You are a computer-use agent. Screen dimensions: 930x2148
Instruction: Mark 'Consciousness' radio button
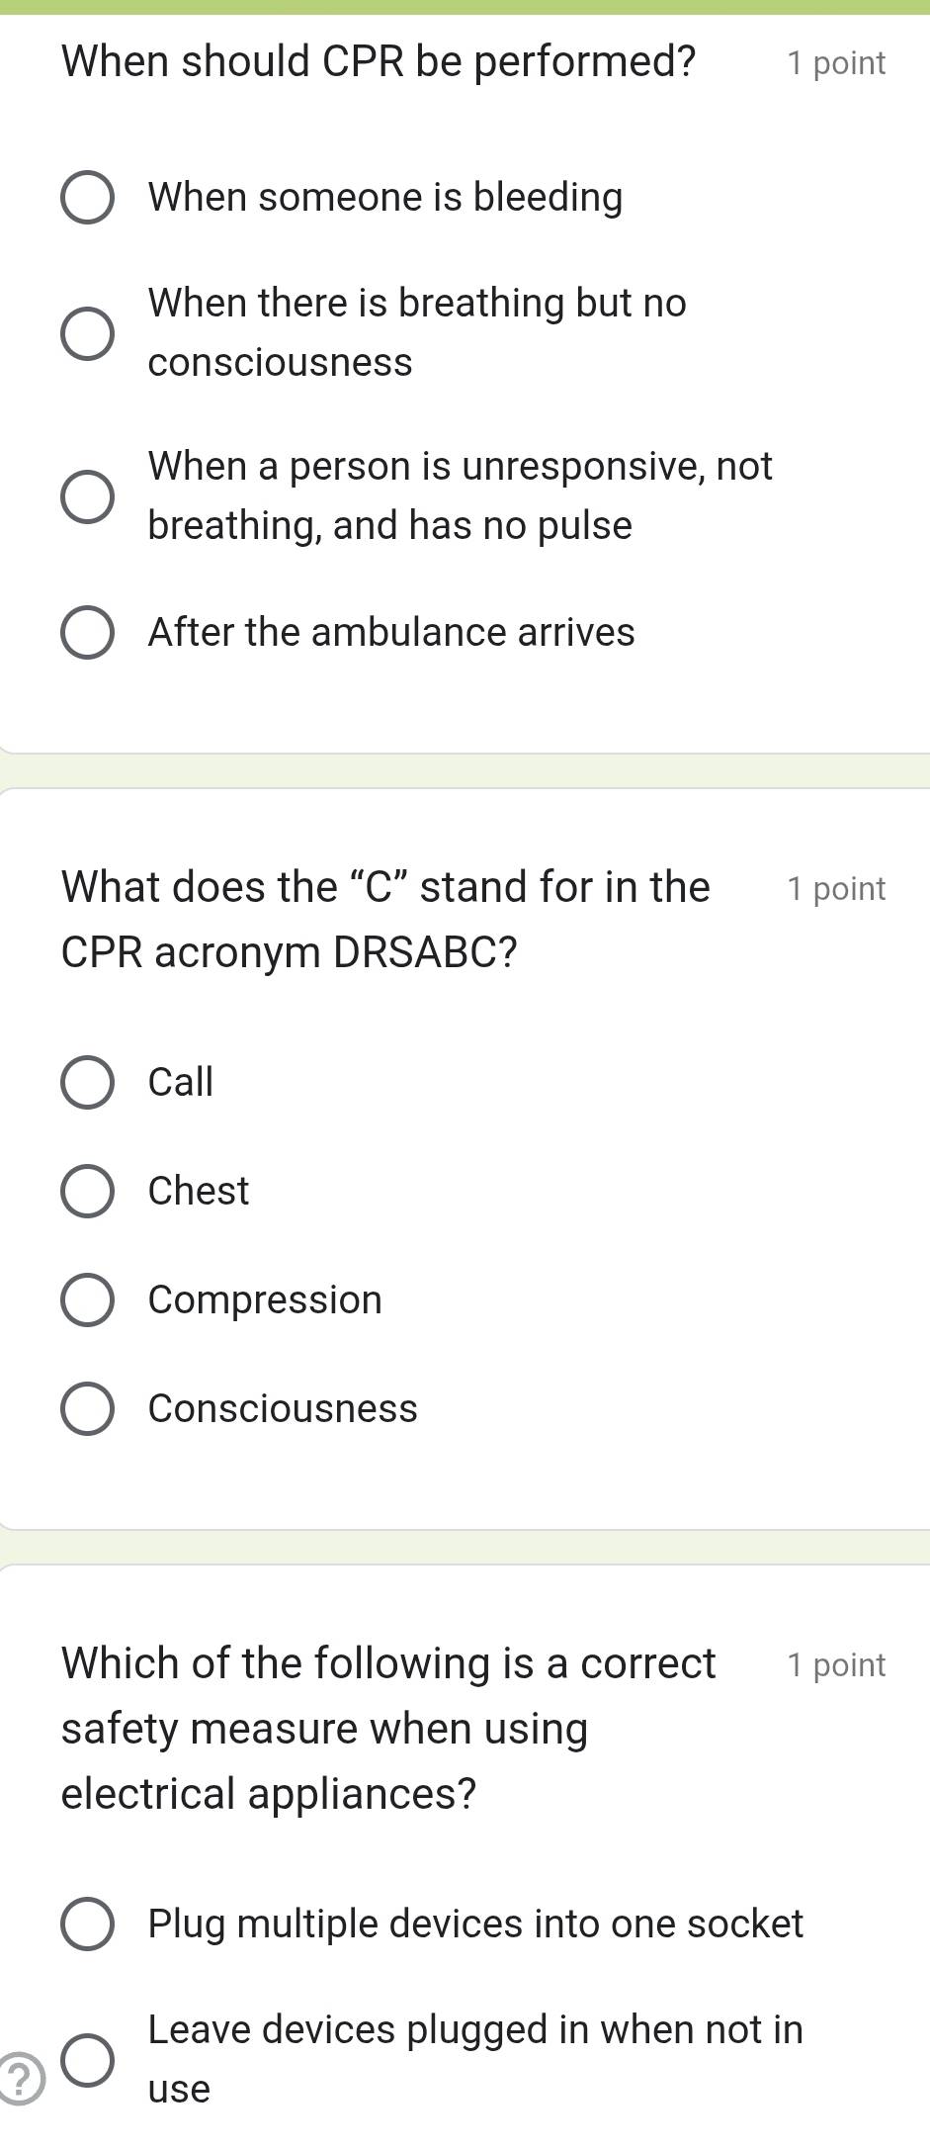click(x=87, y=1409)
